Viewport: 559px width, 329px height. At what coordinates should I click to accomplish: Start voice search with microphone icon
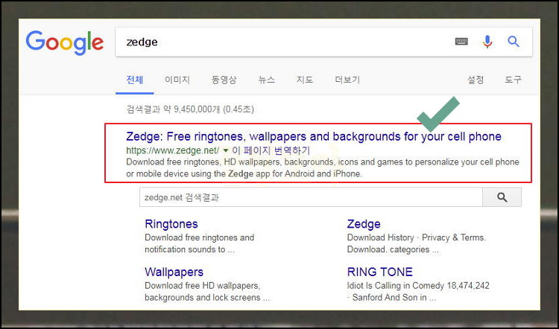coord(487,42)
